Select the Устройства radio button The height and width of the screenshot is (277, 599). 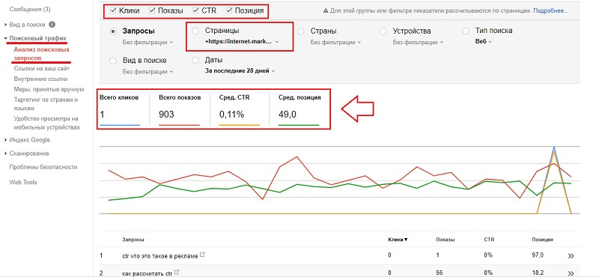click(x=383, y=31)
